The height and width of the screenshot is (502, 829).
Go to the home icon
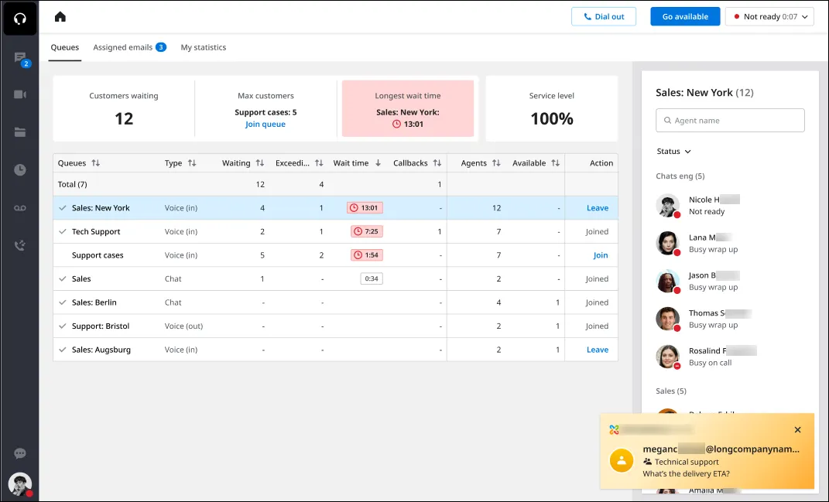pos(60,17)
